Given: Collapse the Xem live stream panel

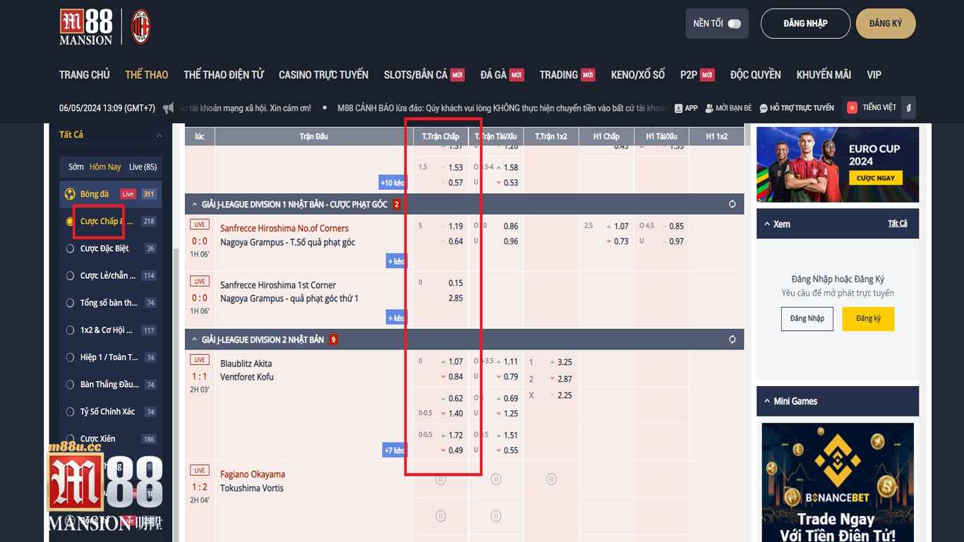Looking at the screenshot, I should pyautogui.click(x=767, y=224).
